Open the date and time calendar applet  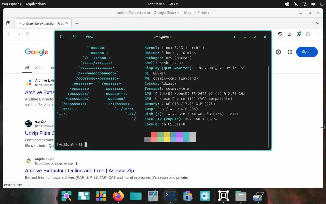tap(163, 4)
